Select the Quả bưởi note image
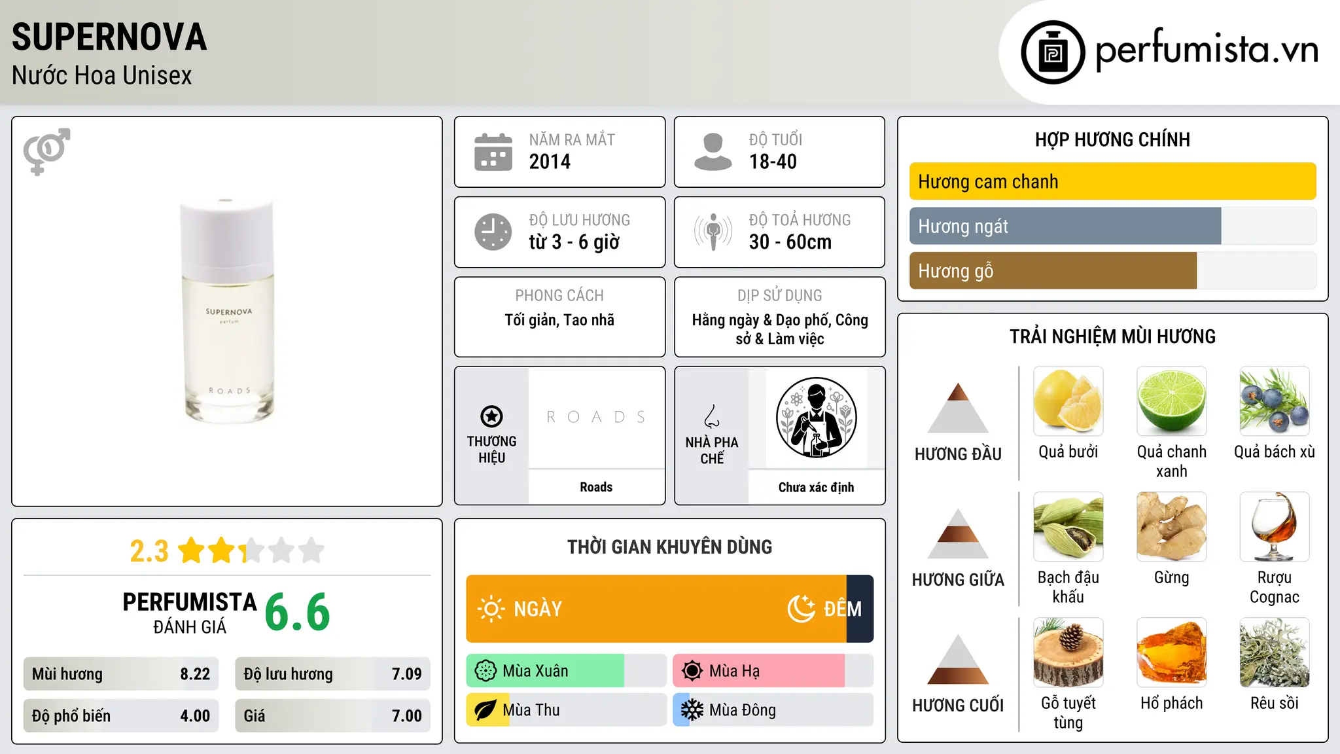 pyautogui.click(x=1068, y=401)
